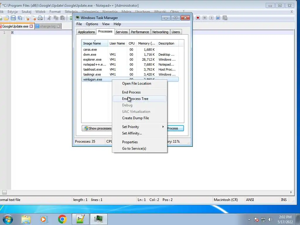Select csrss.exe process row
The height and width of the screenshot is (225, 300).
tap(130, 50)
